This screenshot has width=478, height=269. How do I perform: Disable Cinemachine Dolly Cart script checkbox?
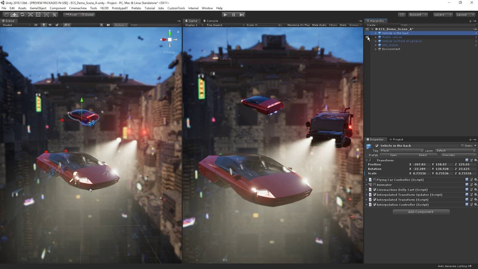[375, 190]
